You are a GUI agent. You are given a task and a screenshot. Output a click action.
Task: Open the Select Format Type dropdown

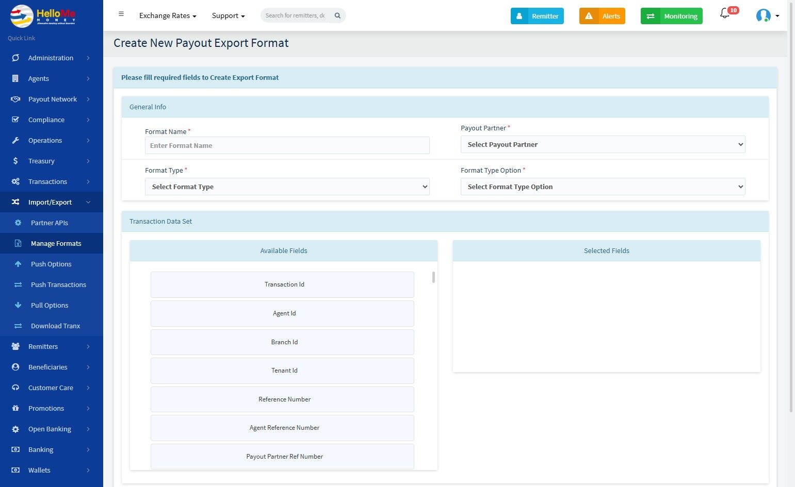point(287,187)
